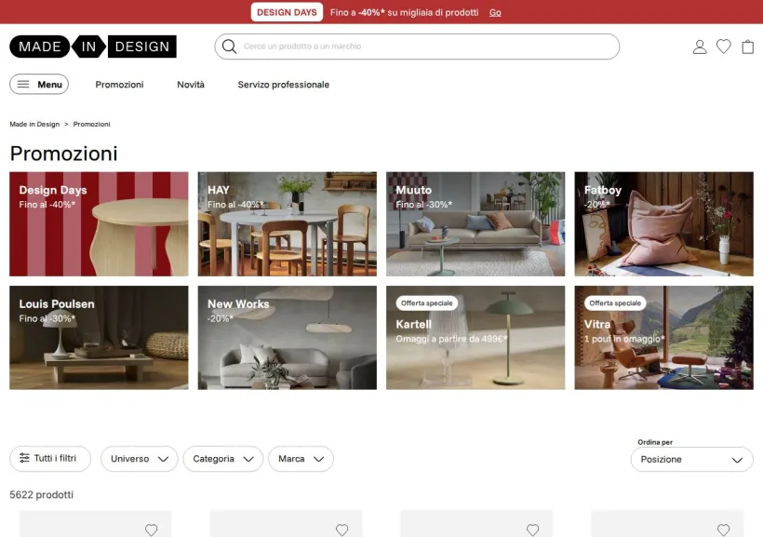The height and width of the screenshot is (537, 763).
Task: Click the DESIGN DAYS banner badge
Action: coord(287,12)
